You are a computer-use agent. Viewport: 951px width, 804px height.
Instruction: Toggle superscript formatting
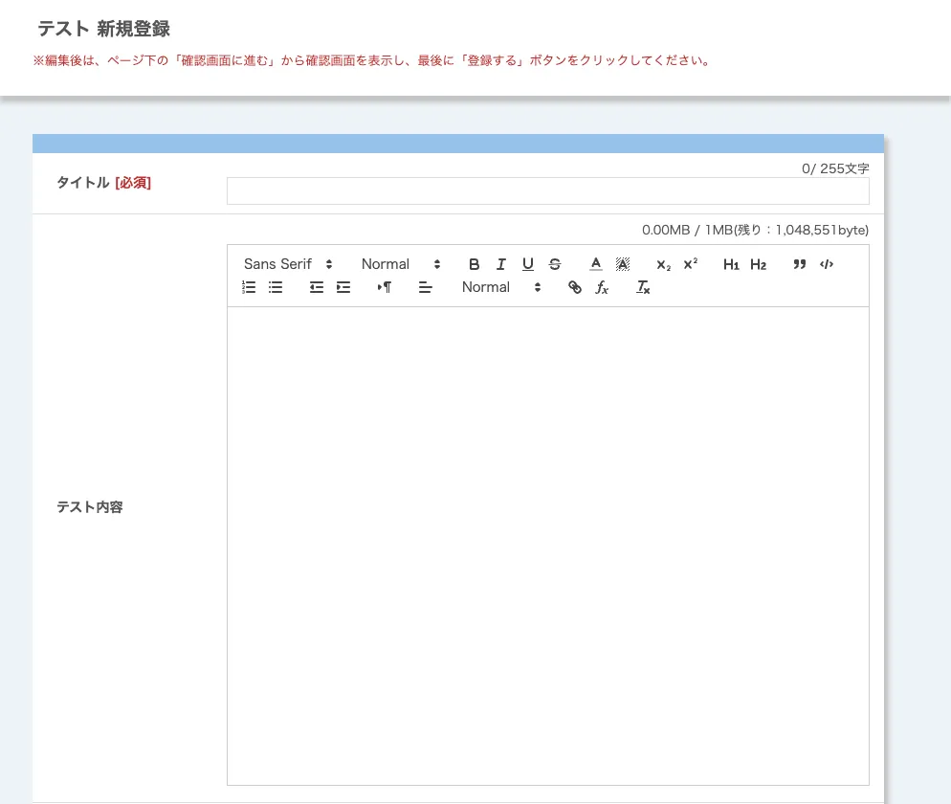pos(690,264)
